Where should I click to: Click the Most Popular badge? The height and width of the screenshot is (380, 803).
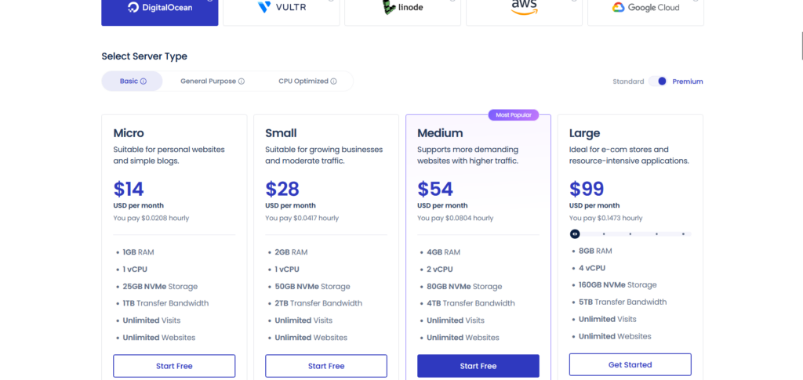[x=514, y=115]
